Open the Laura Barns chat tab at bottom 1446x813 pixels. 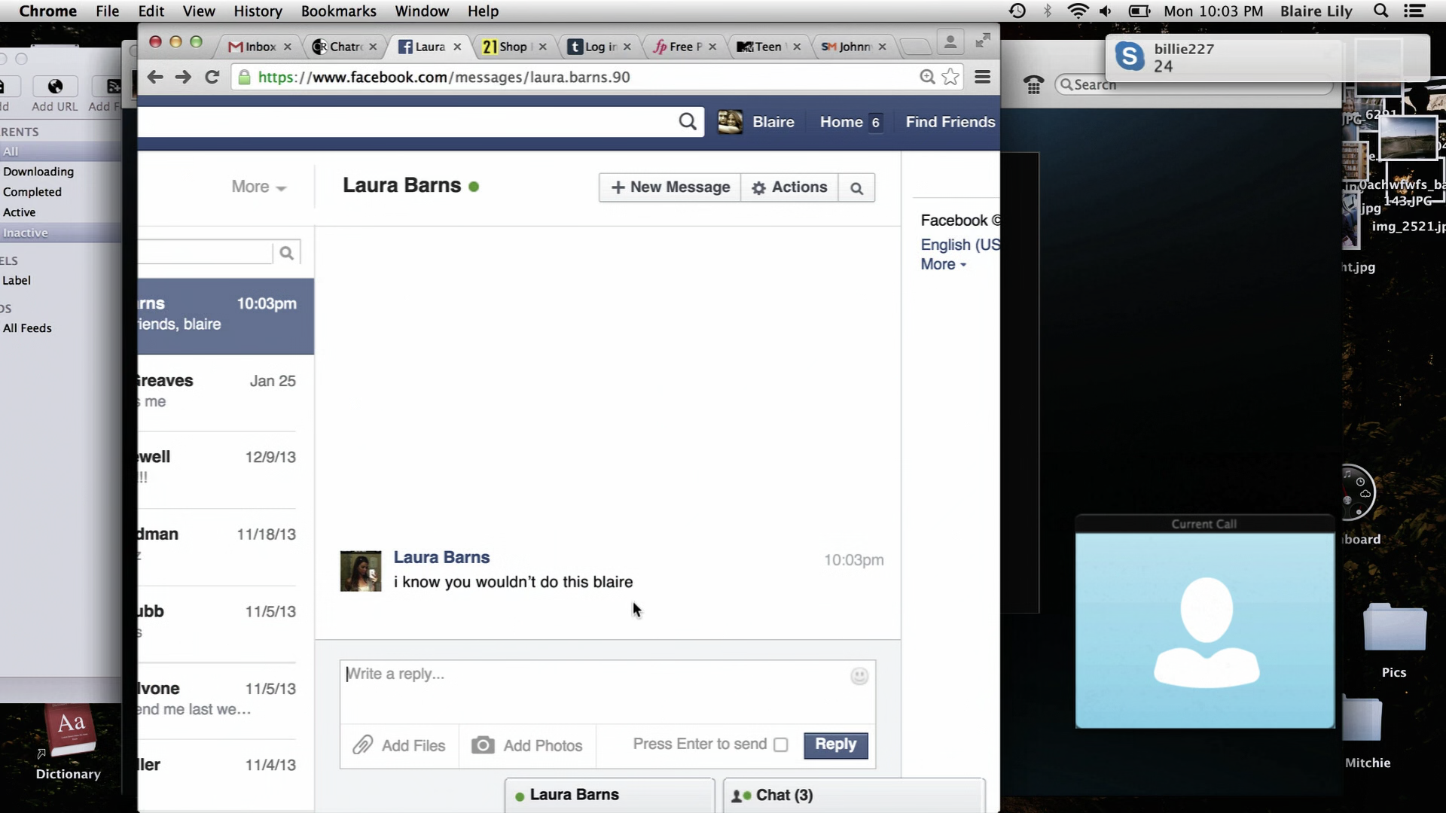point(609,795)
